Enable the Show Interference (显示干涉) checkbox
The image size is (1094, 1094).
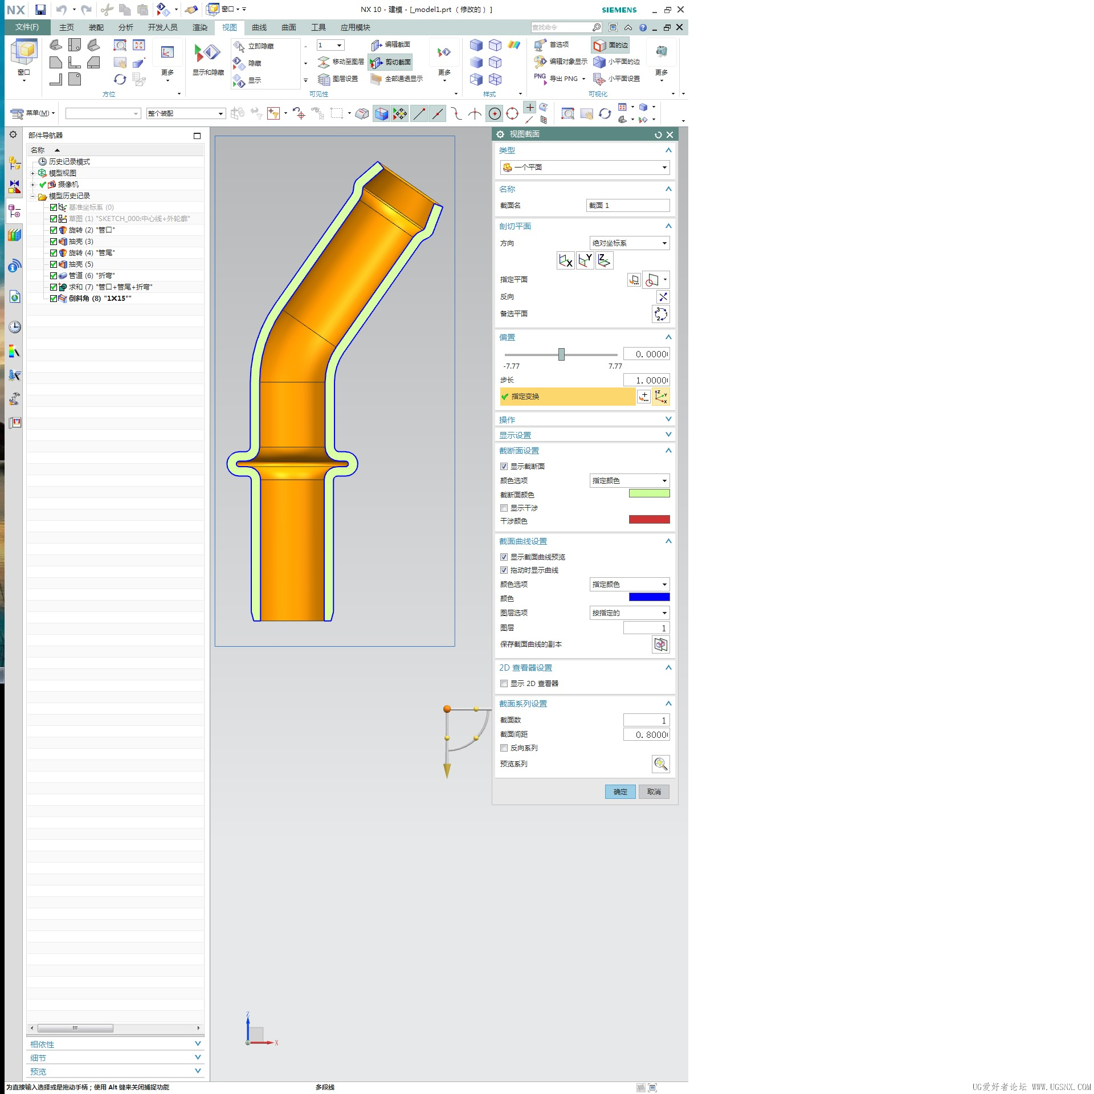[504, 508]
